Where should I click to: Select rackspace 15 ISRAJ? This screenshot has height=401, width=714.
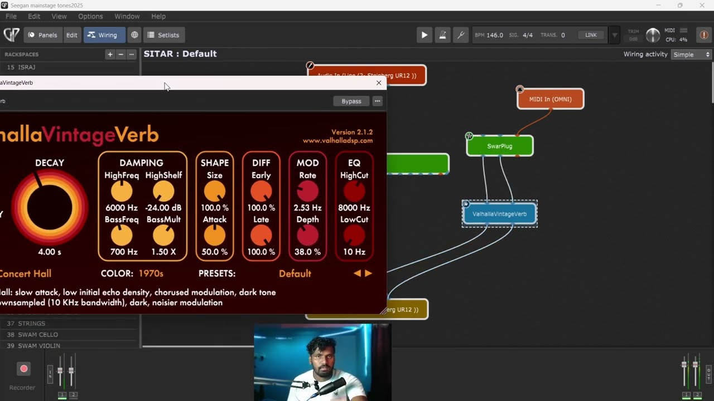click(68, 67)
